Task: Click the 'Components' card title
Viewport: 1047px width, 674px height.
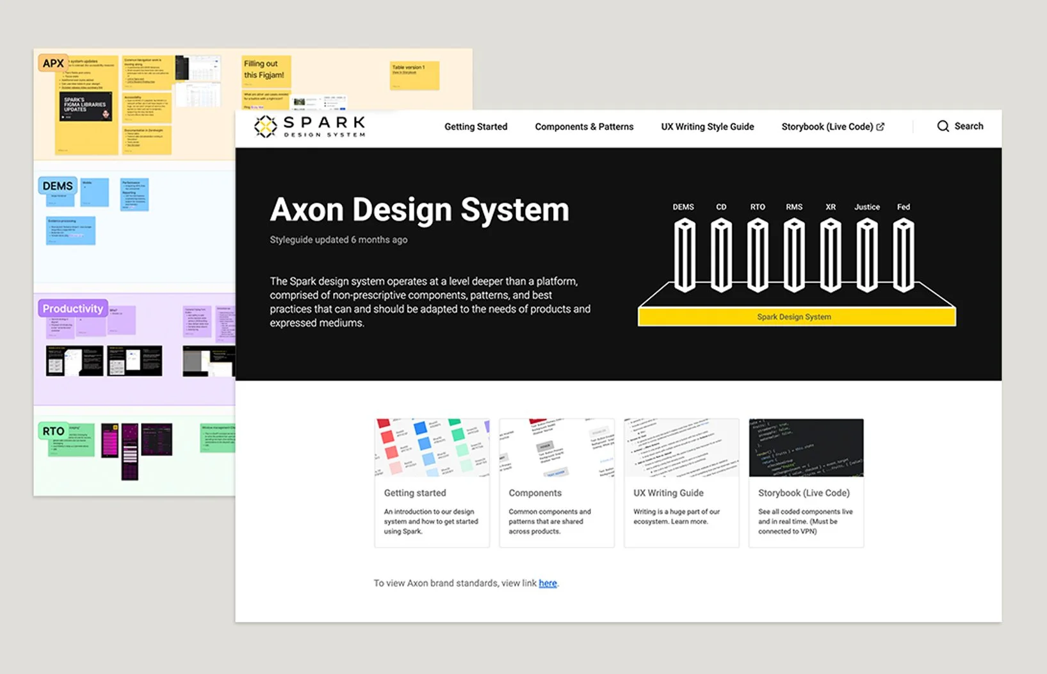Action: (535, 493)
